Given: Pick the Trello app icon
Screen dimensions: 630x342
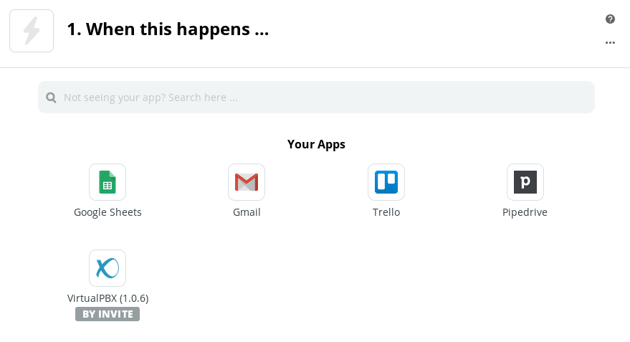Looking at the screenshot, I should 386,182.
